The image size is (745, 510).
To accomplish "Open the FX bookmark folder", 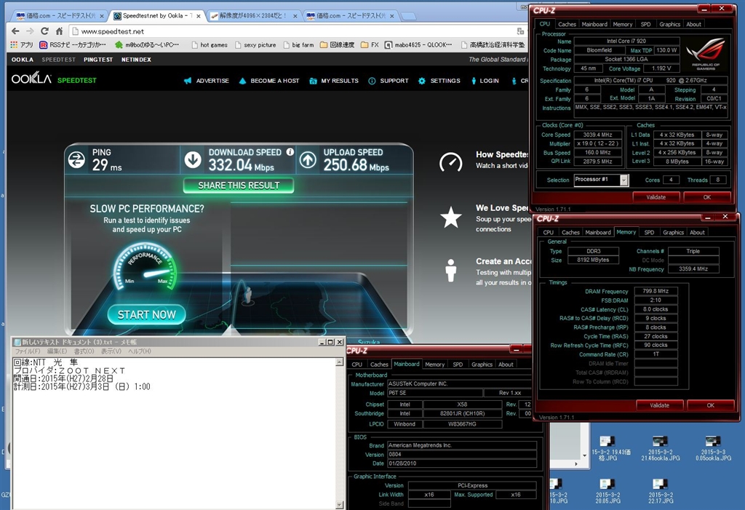I will 370,44.
